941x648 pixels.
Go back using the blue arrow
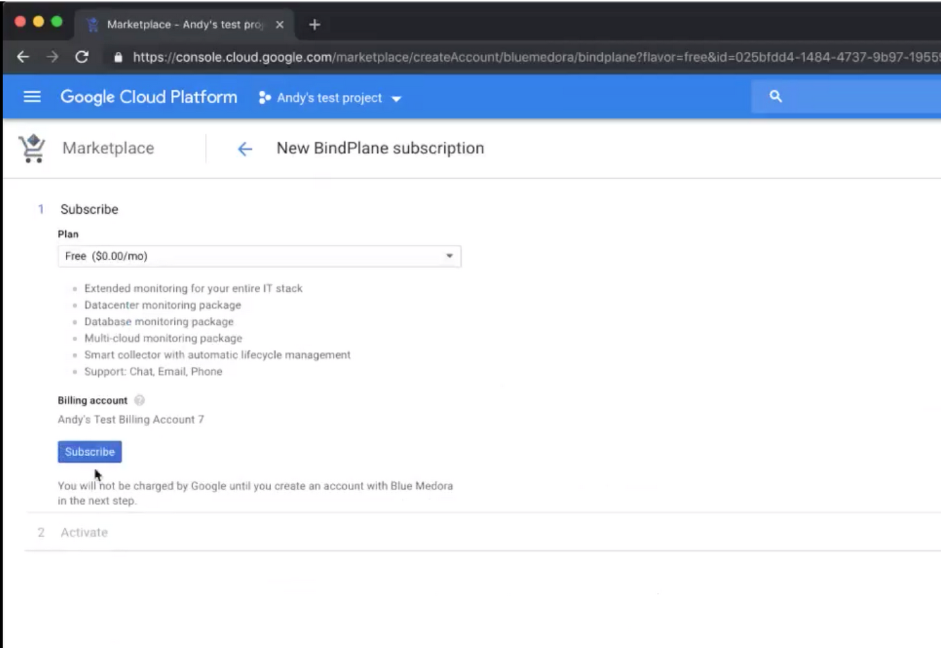[x=245, y=149]
